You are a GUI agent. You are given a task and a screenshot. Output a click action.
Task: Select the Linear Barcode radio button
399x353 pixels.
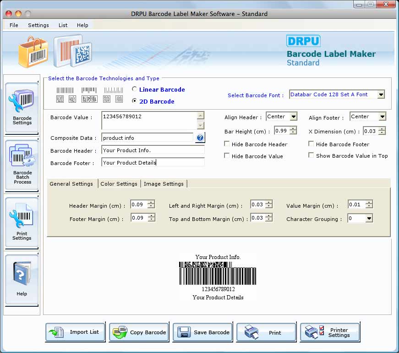coord(134,89)
